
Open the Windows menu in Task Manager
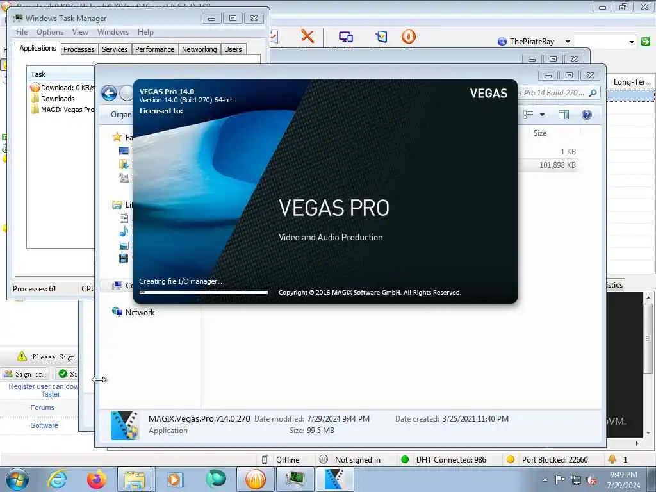click(113, 32)
